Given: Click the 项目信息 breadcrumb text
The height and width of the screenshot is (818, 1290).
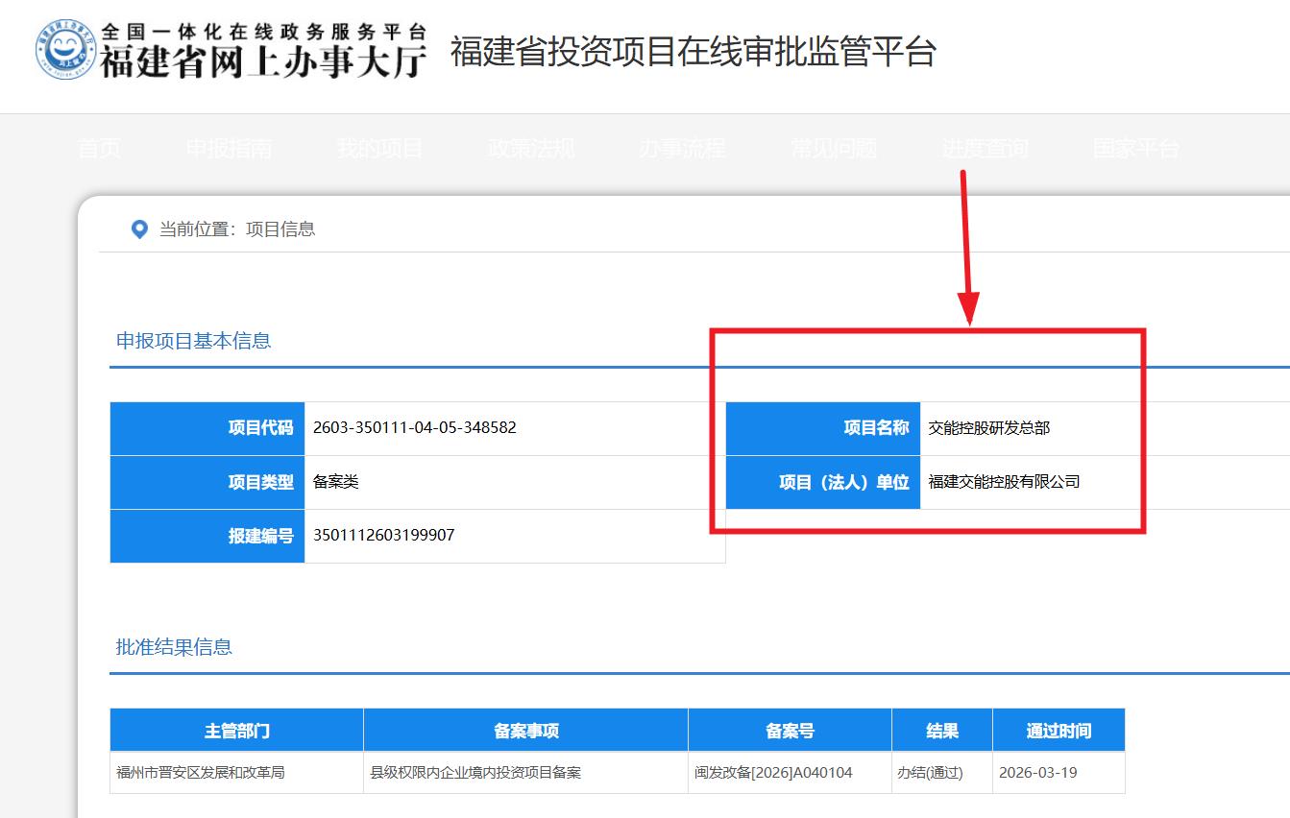Looking at the screenshot, I should point(280,229).
